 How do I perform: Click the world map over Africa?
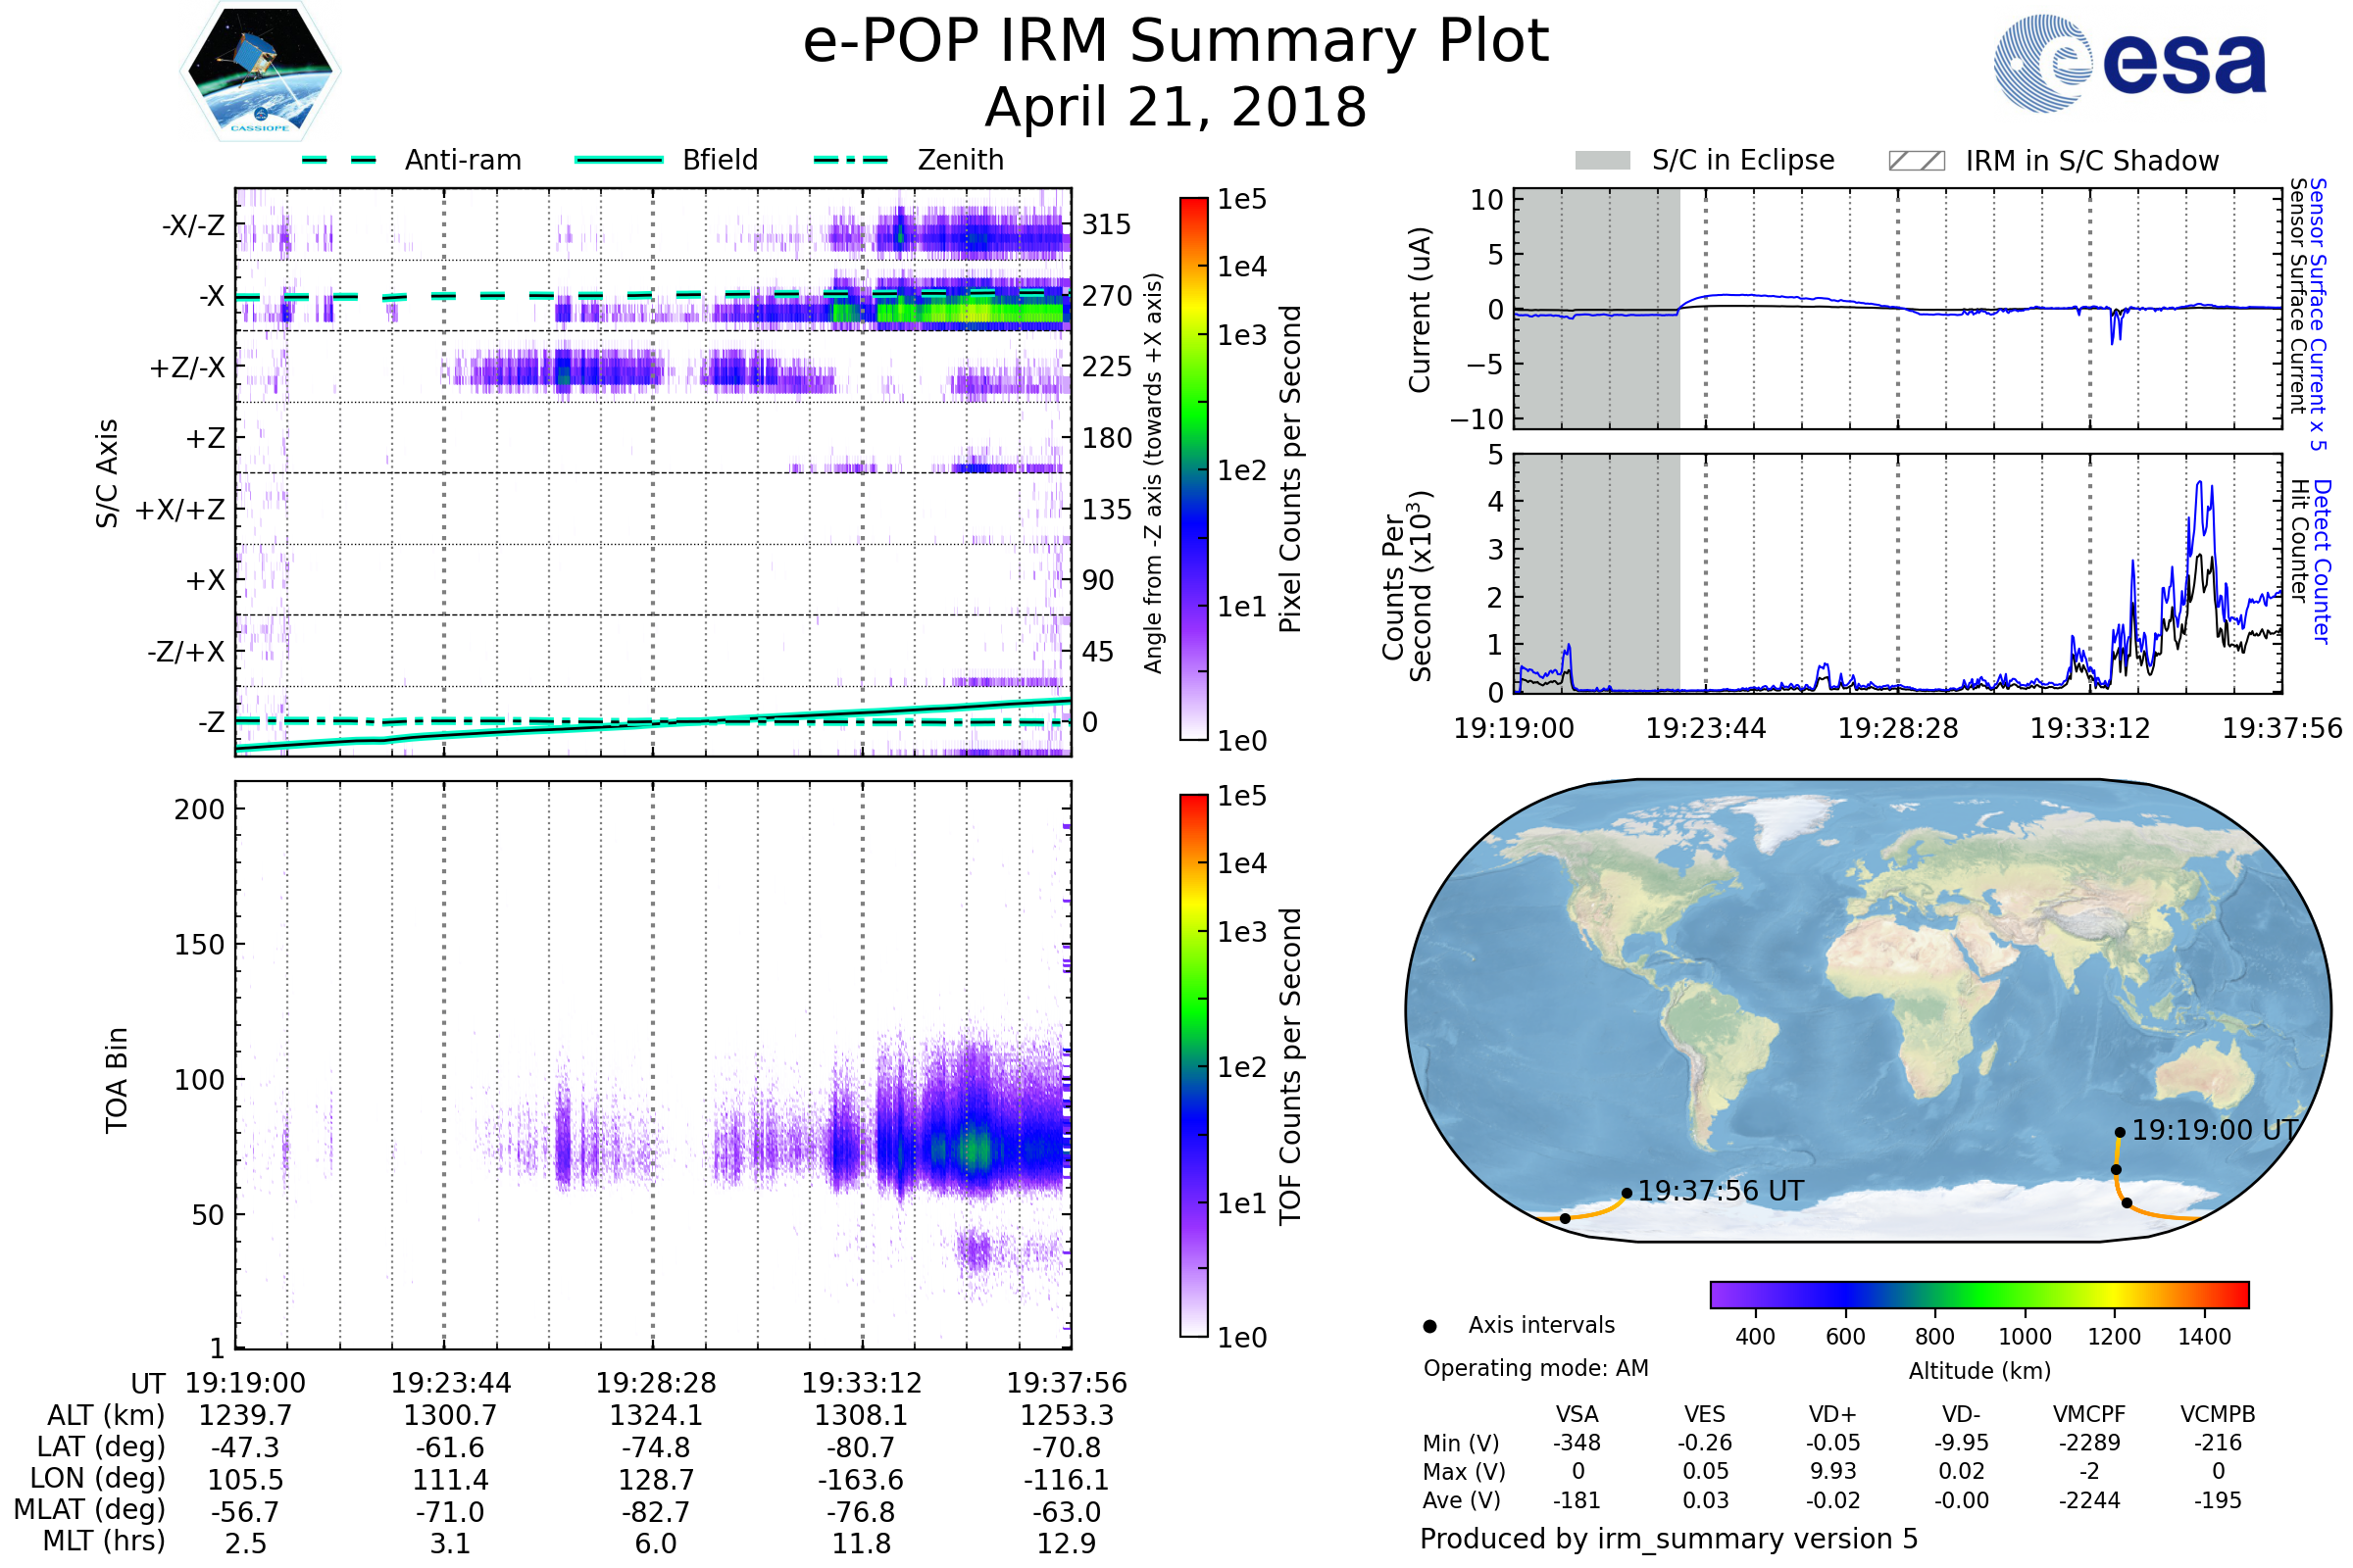pyautogui.click(x=1926, y=1000)
